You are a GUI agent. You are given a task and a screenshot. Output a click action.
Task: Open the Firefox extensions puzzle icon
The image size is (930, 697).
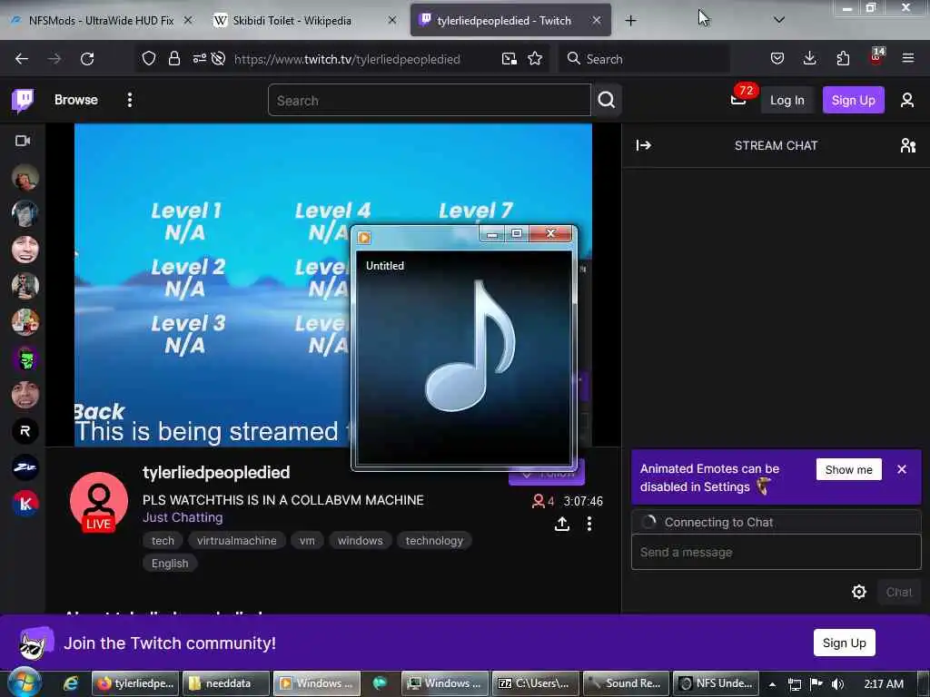coord(843,59)
